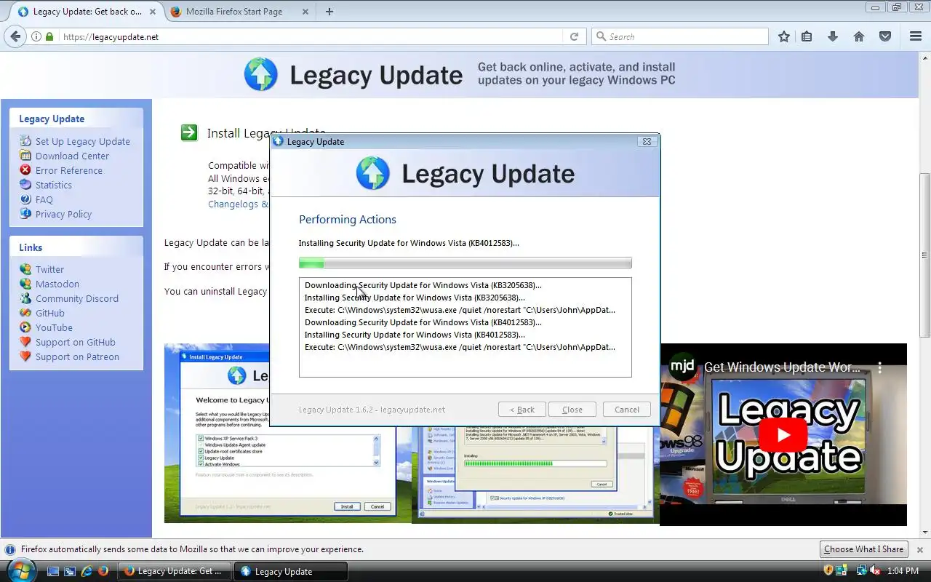Image resolution: width=931 pixels, height=582 pixels.
Task: Close the Mozilla Firefox Start Page tab
Action: click(x=305, y=12)
